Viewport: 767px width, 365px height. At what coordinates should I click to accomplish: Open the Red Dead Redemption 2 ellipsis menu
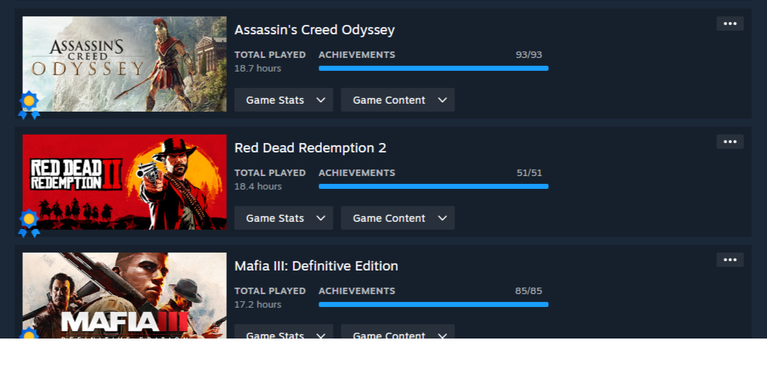pyautogui.click(x=730, y=142)
